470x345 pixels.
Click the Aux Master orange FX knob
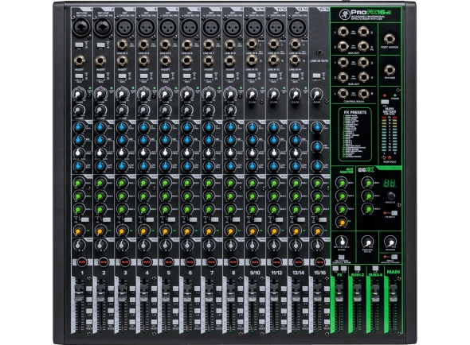(342, 223)
